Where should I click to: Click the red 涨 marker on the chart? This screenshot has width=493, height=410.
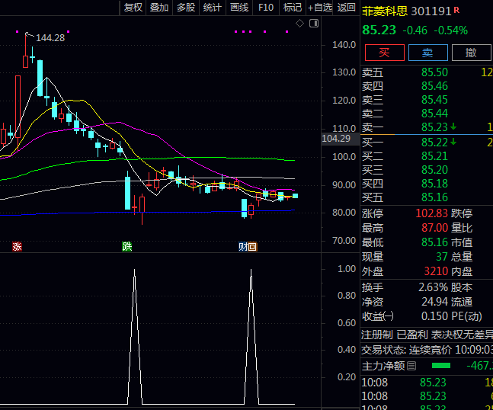coord(17,246)
